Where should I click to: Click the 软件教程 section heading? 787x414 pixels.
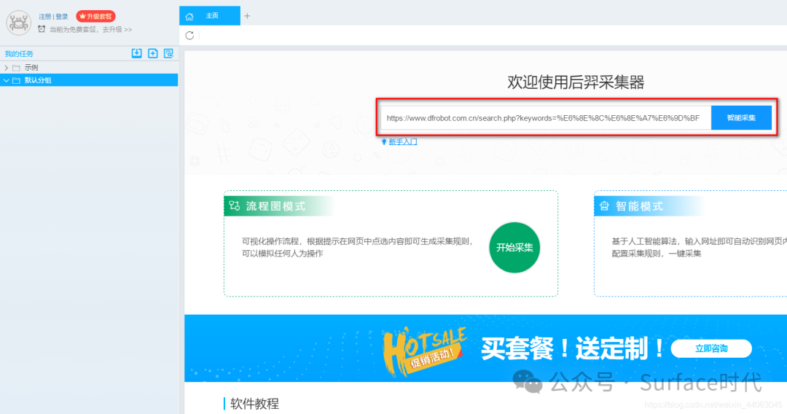pyautogui.click(x=254, y=404)
